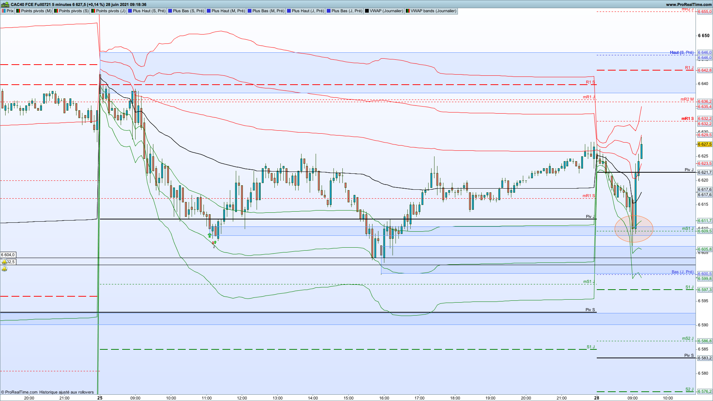This screenshot has height=401, width=713.
Task: Click the Prix indicator color icon
Action: 4,11
